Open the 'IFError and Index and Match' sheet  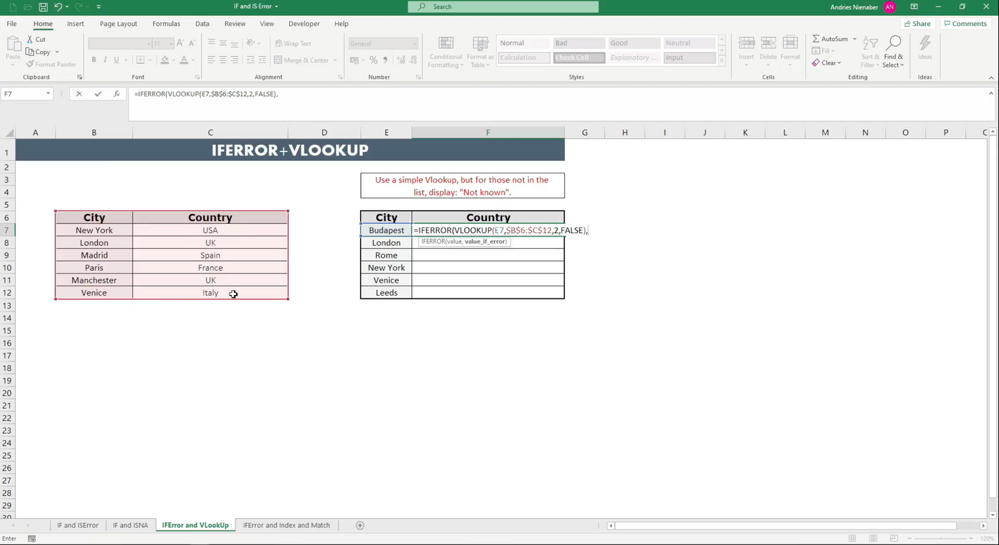pyautogui.click(x=286, y=525)
